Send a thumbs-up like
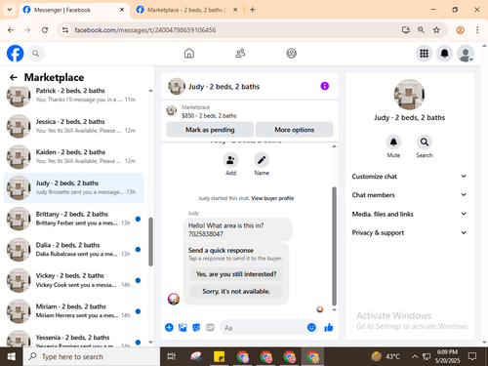The height and width of the screenshot is (366, 488). point(329,327)
